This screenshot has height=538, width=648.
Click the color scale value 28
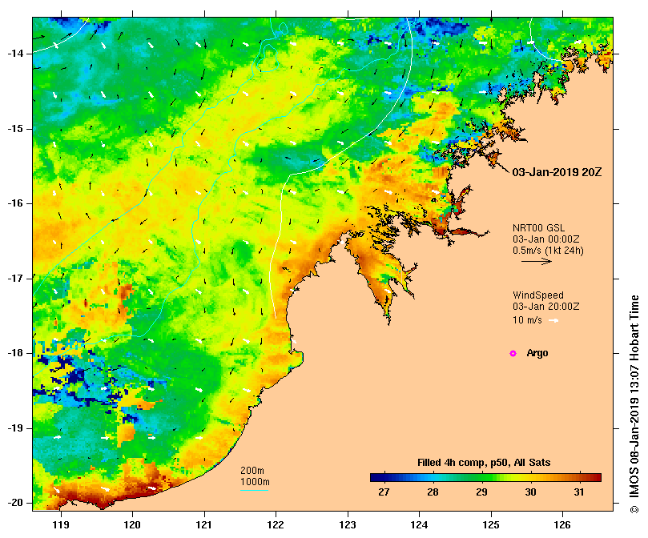pyautogui.click(x=433, y=492)
